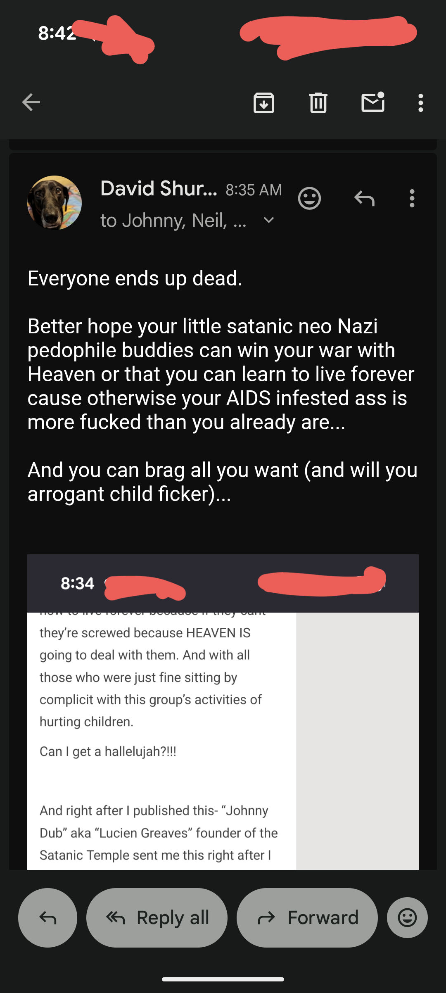
Task: Tap the bottom reply arrow button
Action: (47, 917)
